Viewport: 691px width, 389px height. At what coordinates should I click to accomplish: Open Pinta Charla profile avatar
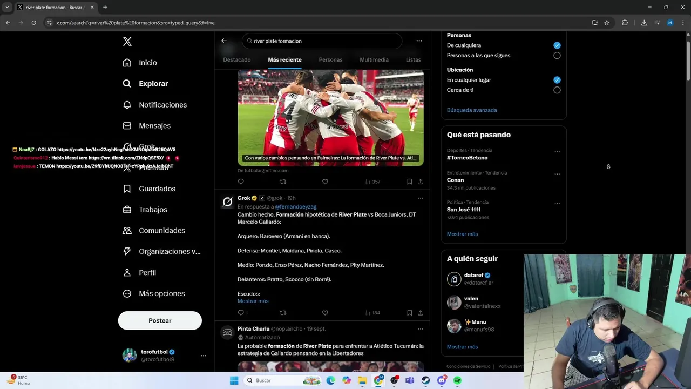tap(227, 332)
